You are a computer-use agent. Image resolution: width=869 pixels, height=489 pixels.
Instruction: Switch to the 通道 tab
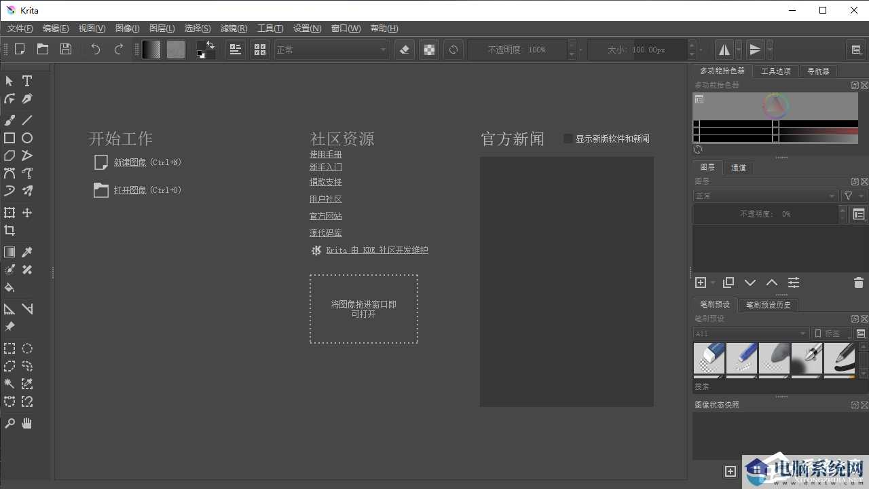(x=738, y=168)
